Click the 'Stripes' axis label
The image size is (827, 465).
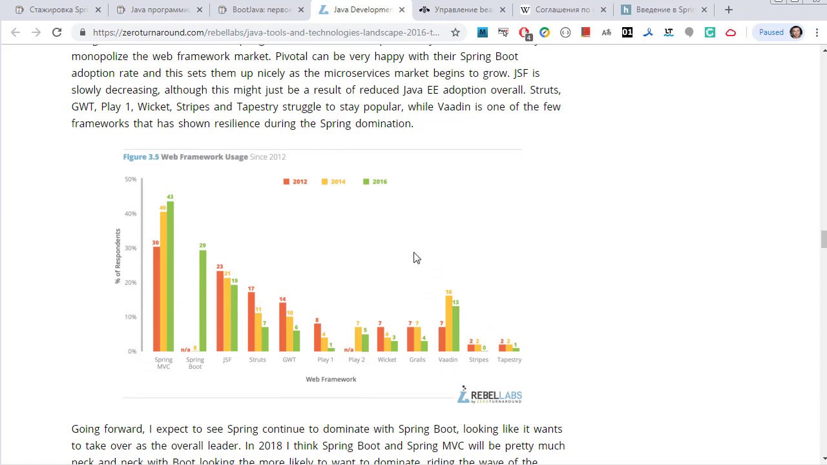coord(479,360)
